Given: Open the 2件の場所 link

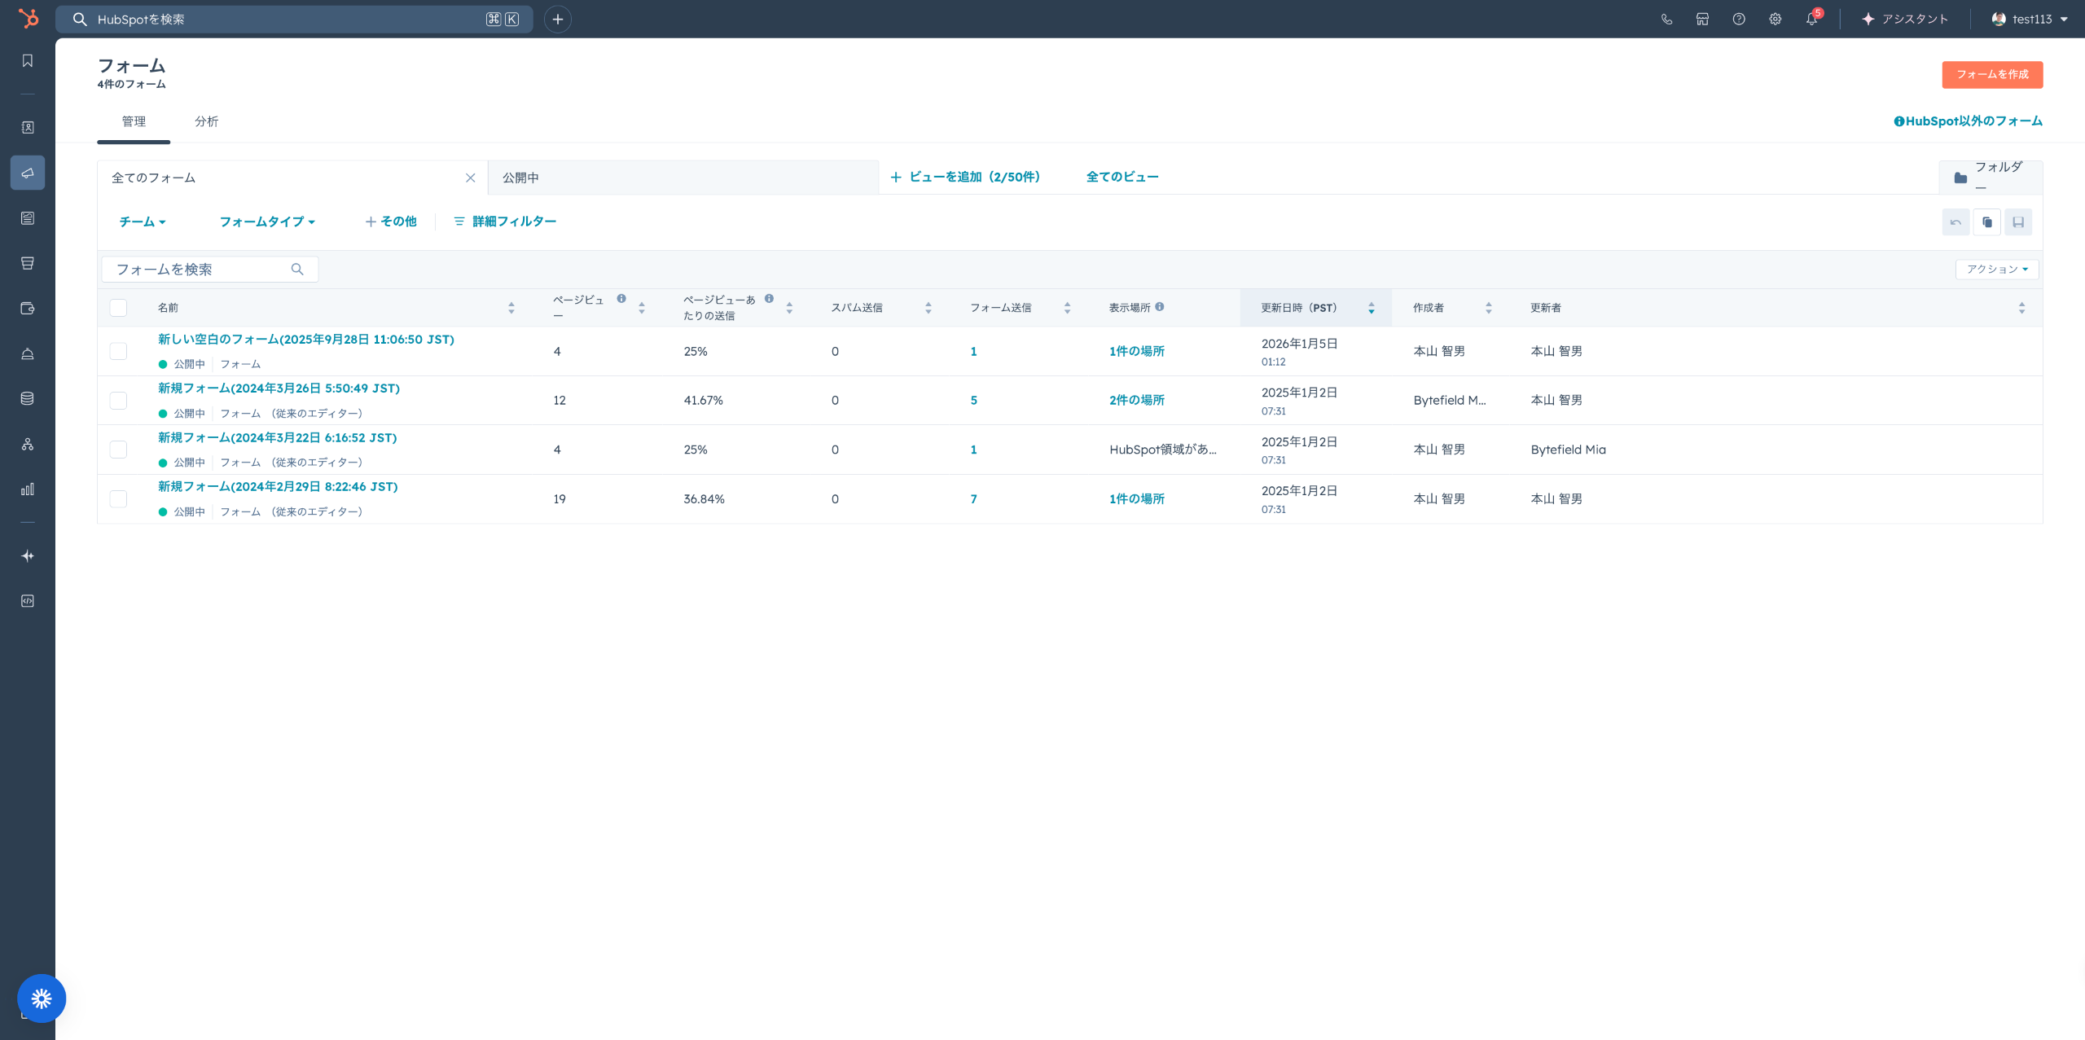Looking at the screenshot, I should [x=1137, y=400].
